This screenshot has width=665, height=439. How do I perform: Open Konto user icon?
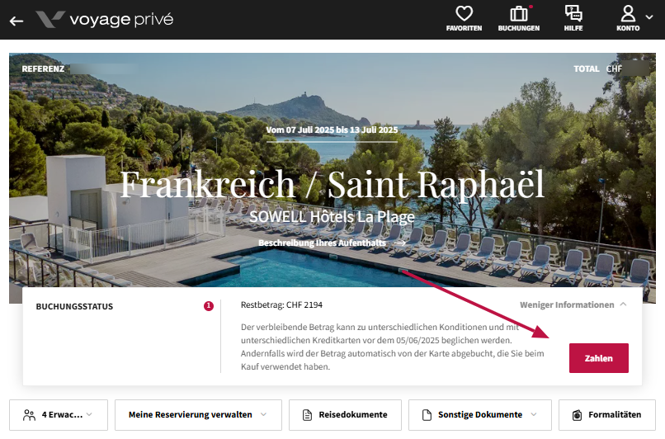(x=628, y=13)
